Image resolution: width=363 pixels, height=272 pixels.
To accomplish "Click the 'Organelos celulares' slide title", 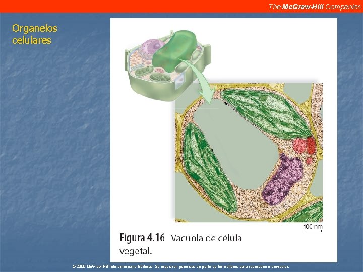I will (x=34, y=34).
